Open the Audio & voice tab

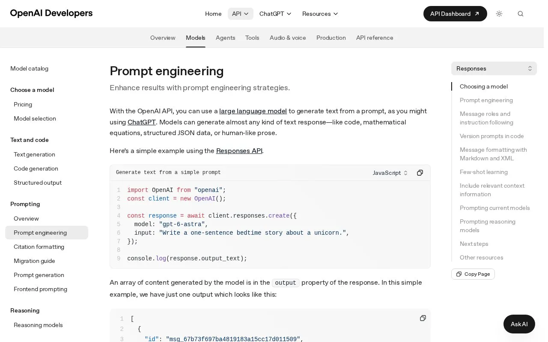pos(288,38)
